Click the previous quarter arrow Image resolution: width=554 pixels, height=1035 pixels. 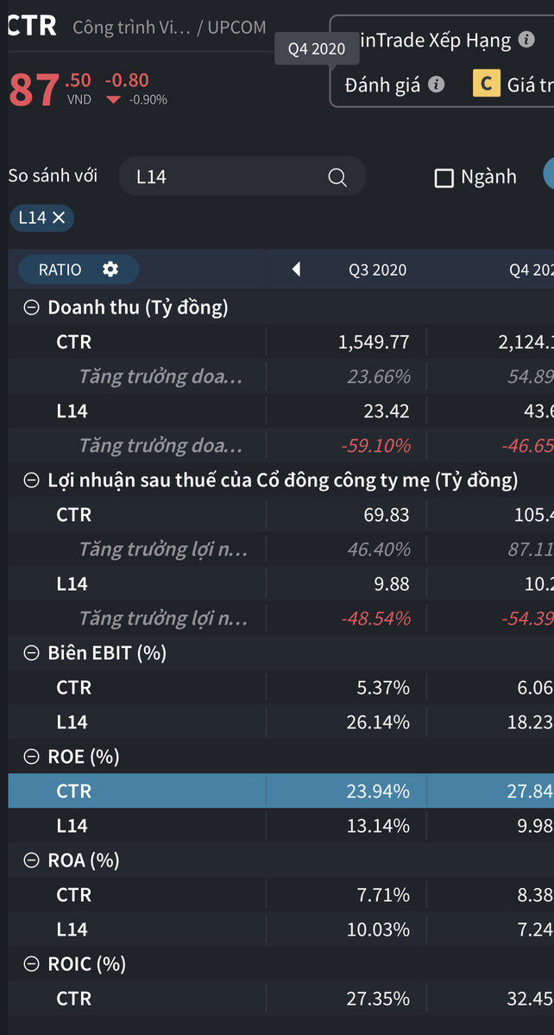[x=296, y=270]
